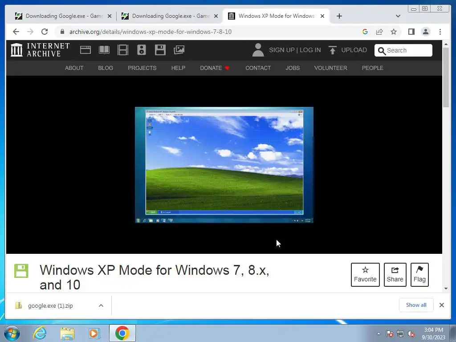Image resolution: width=456 pixels, height=342 pixels.
Task: Open the Audio speaker icon
Action: tap(141, 50)
